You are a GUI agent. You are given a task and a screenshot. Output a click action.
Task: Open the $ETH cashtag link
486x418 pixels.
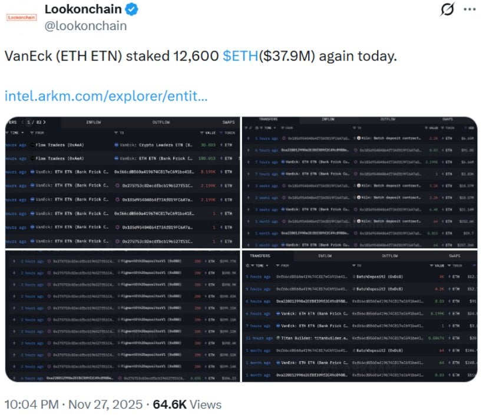[x=240, y=57]
